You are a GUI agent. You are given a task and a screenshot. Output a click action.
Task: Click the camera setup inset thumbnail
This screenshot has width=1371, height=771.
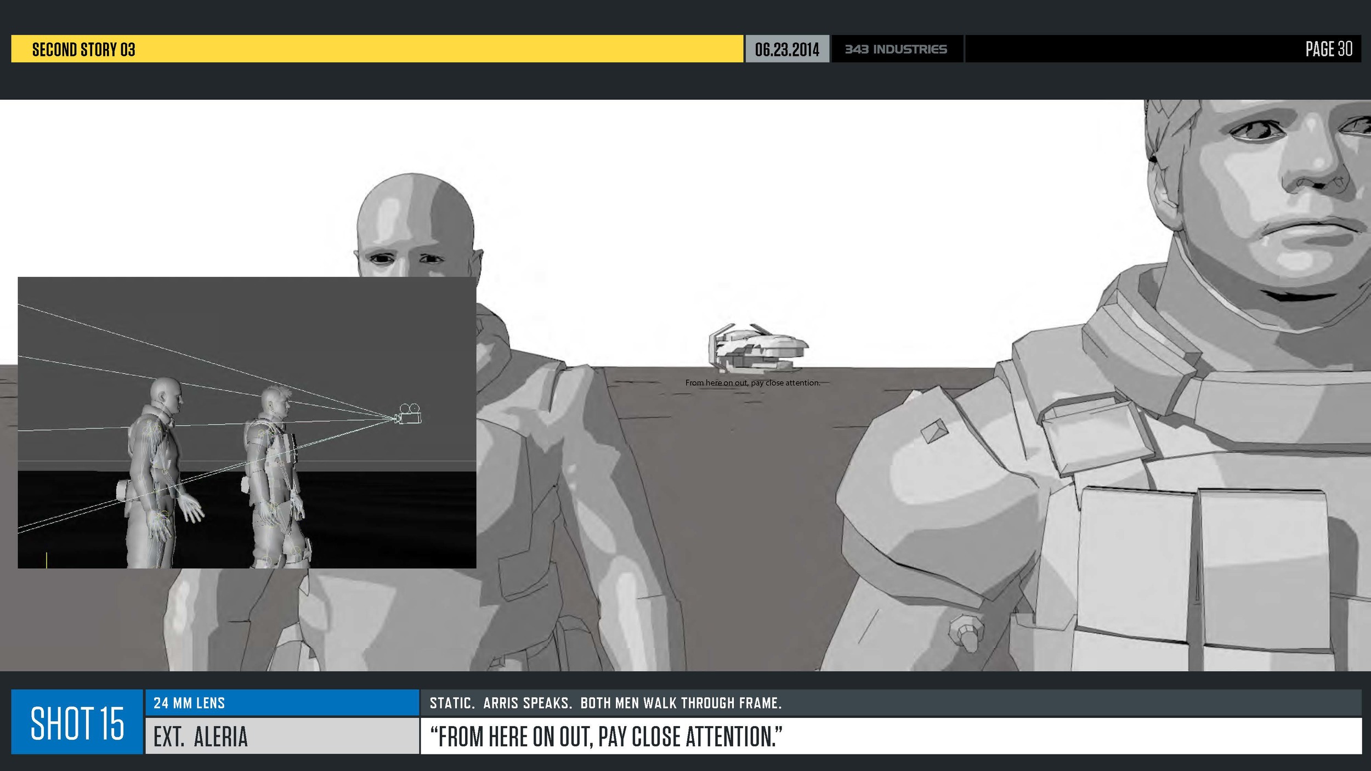click(247, 422)
